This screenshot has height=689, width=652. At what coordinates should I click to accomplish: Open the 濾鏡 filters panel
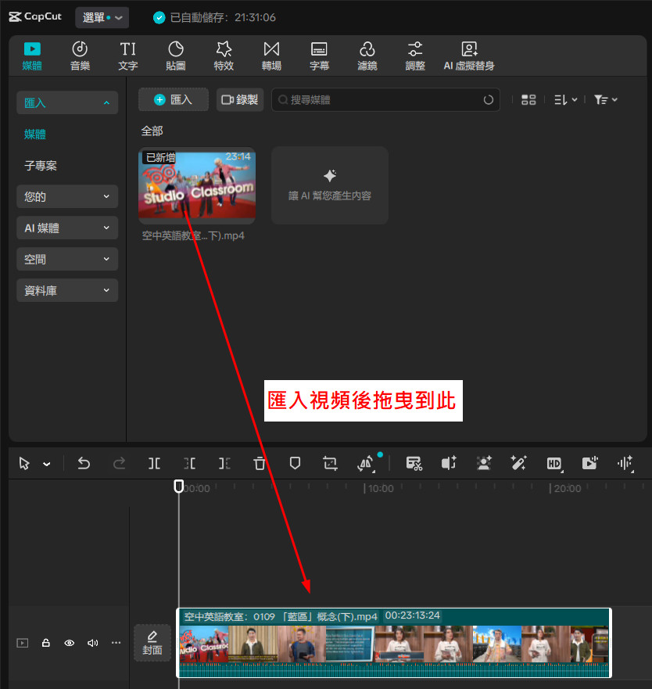(367, 56)
